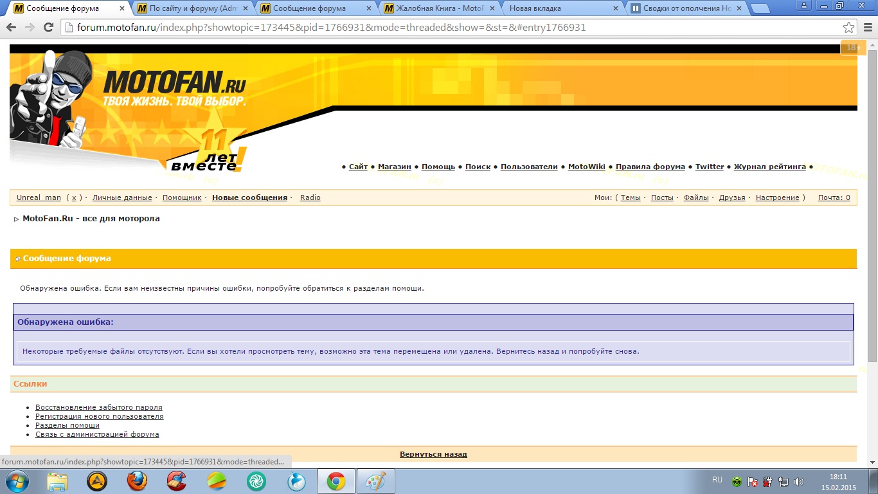View Новые сообщения

click(x=249, y=197)
